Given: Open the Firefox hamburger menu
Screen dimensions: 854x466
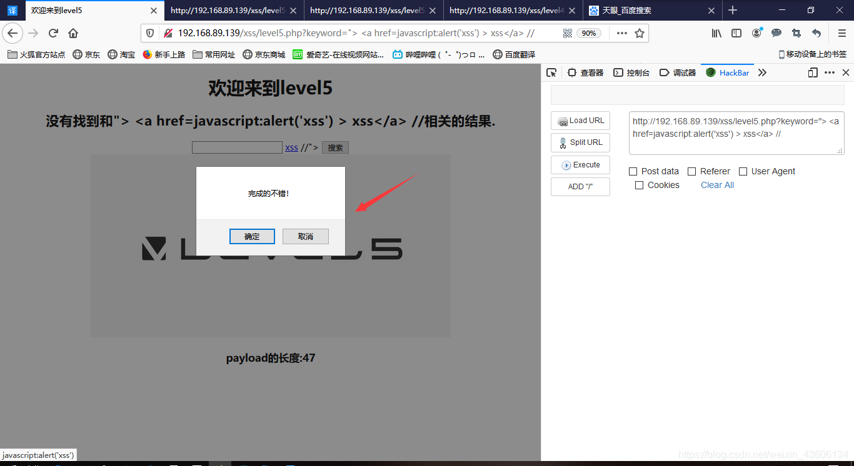Looking at the screenshot, I should 842,33.
